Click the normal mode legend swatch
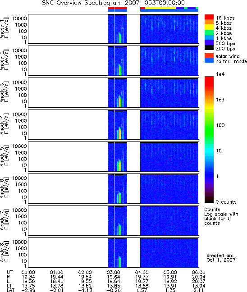247x292 pixels. pos(209,60)
